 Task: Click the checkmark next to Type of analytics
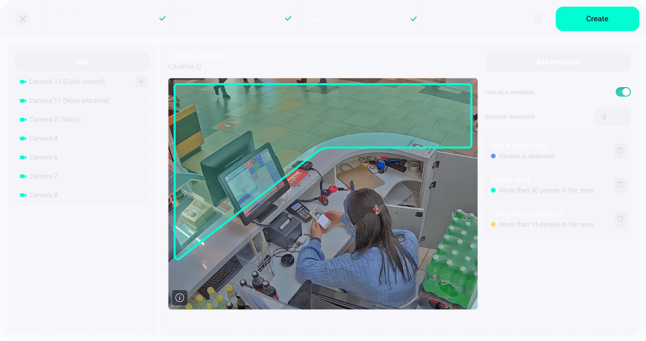click(x=163, y=19)
